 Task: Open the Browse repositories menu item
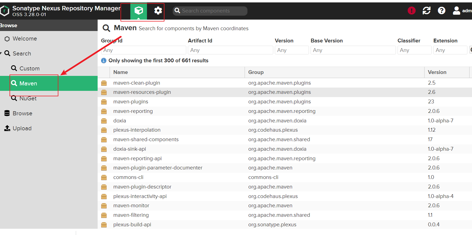click(22, 113)
